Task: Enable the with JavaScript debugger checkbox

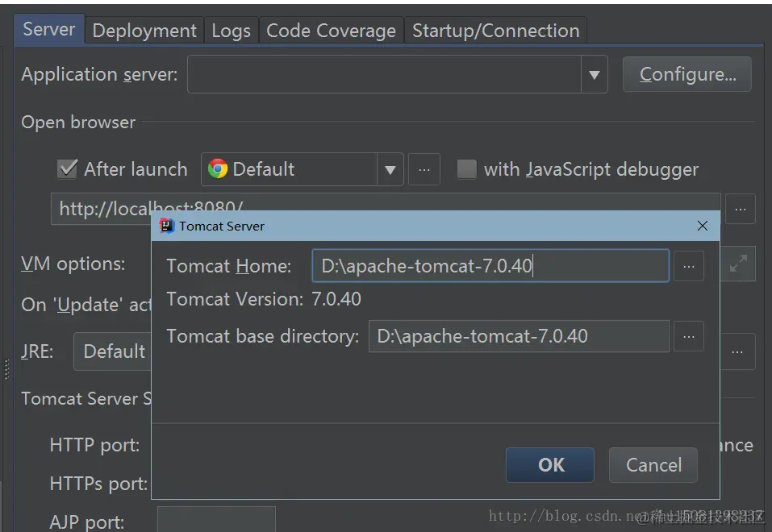Action: click(x=467, y=168)
